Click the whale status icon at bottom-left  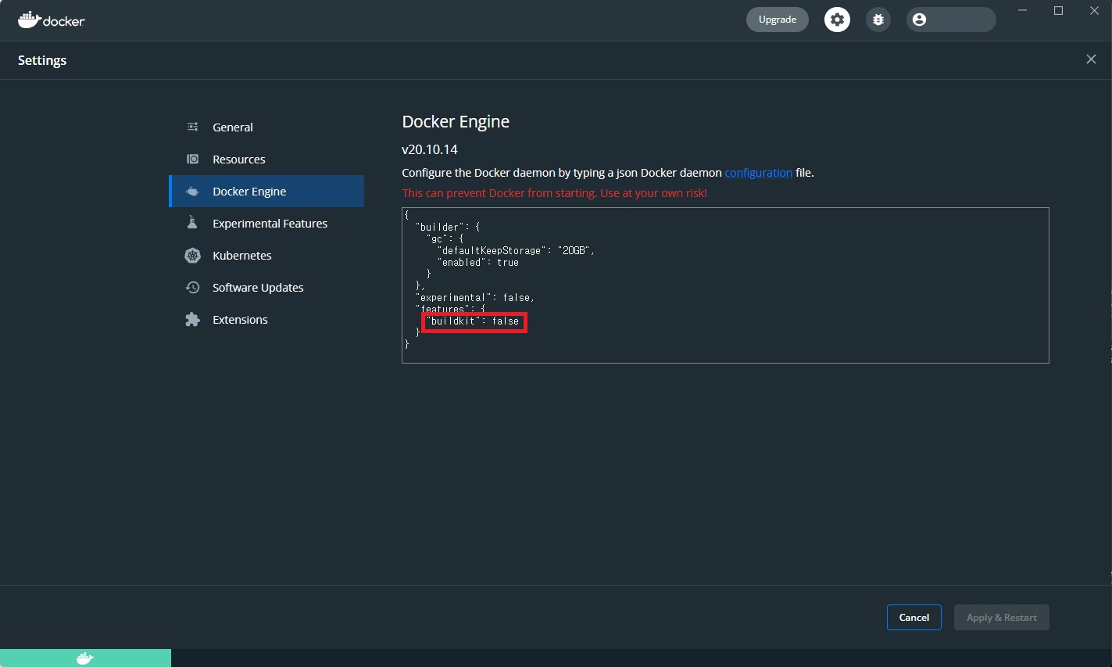coord(85,658)
